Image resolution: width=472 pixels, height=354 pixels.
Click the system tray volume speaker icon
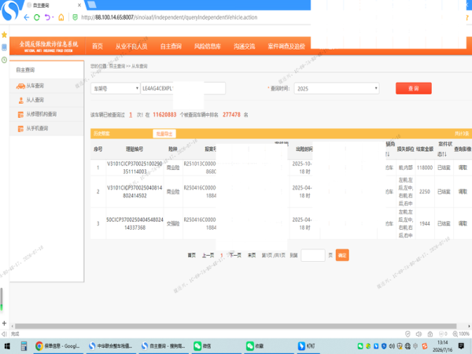pyautogui.click(x=392, y=346)
